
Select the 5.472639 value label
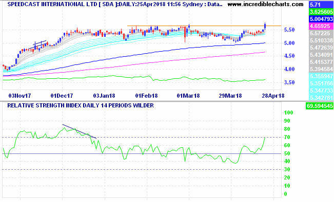[321, 48]
